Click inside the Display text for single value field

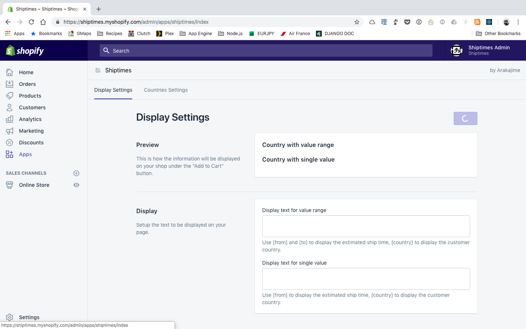click(x=366, y=279)
